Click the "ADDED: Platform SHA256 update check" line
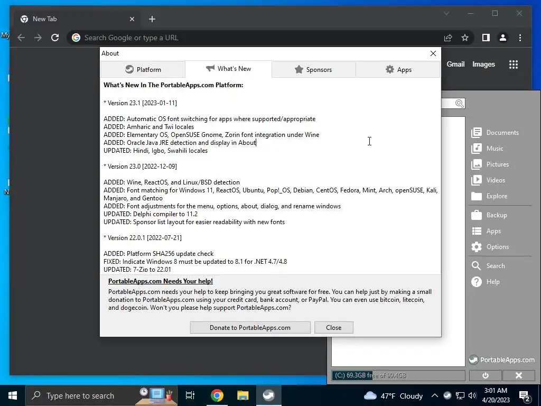The image size is (541, 406). pyautogui.click(x=158, y=254)
